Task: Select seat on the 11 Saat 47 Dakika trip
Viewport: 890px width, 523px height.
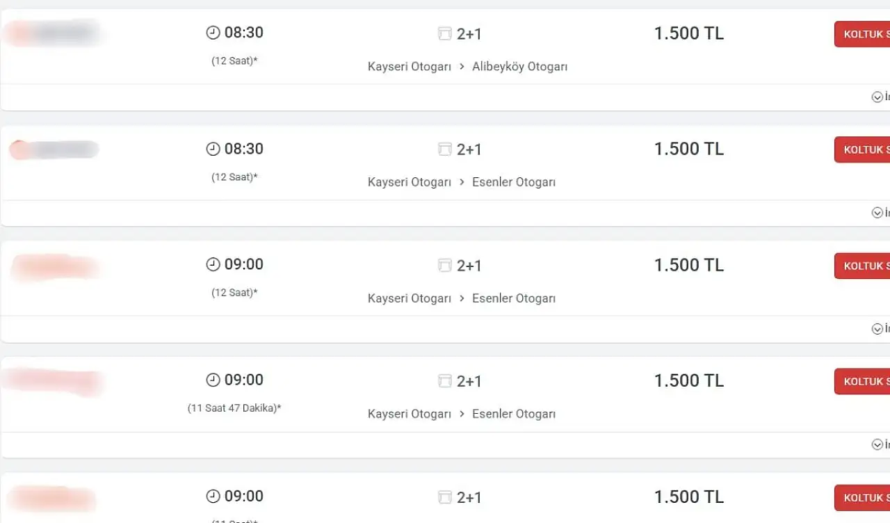Action: pyautogui.click(x=862, y=381)
